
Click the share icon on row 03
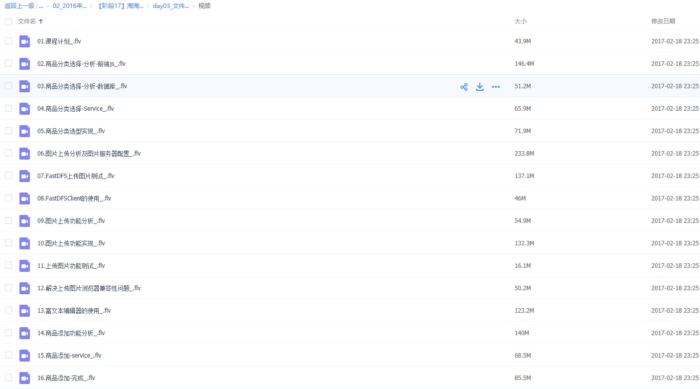pos(464,87)
